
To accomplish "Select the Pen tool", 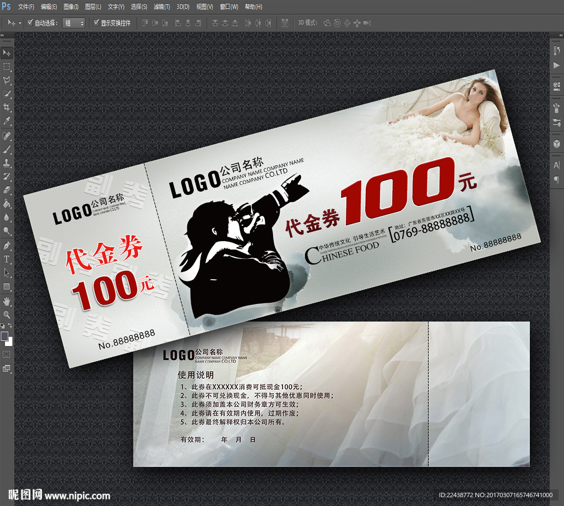I will tap(7, 246).
